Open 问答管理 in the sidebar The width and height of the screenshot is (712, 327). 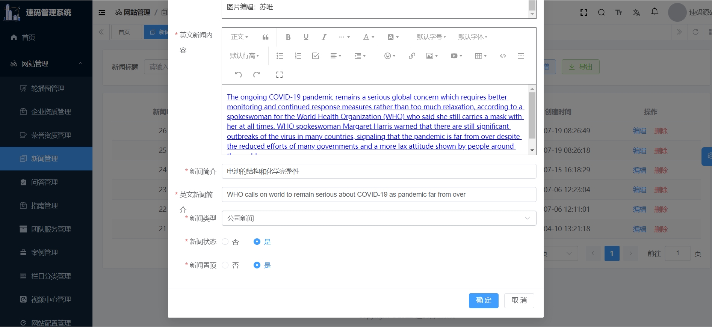pyautogui.click(x=44, y=182)
